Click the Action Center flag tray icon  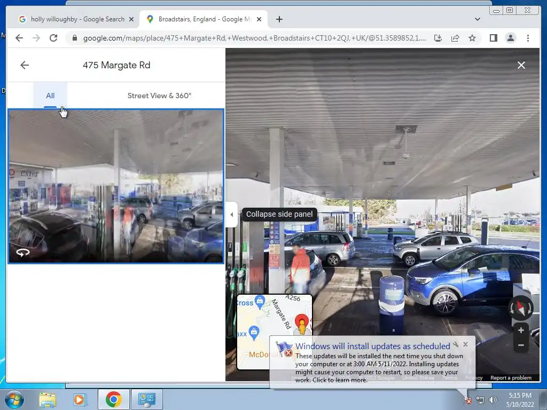point(467,400)
